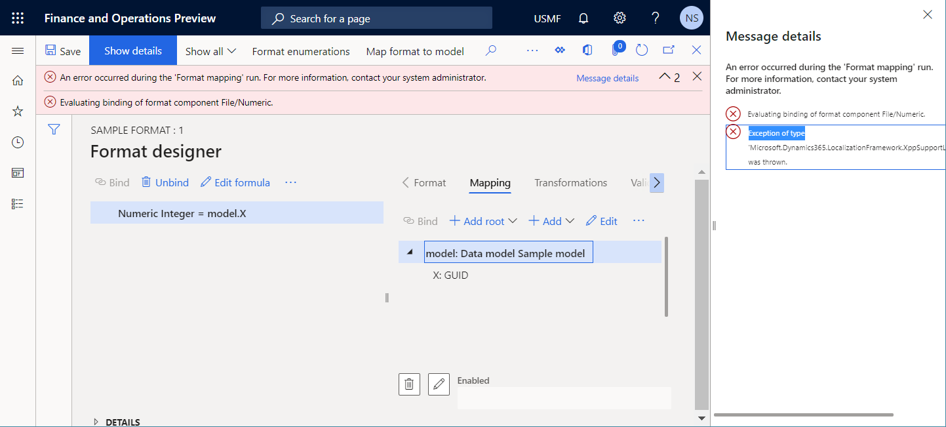Edit the selected mapping node with pencil icon

coord(439,384)
